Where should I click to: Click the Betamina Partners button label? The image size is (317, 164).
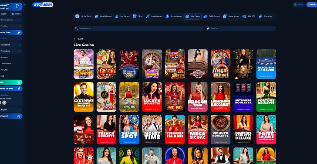[7, 89]
